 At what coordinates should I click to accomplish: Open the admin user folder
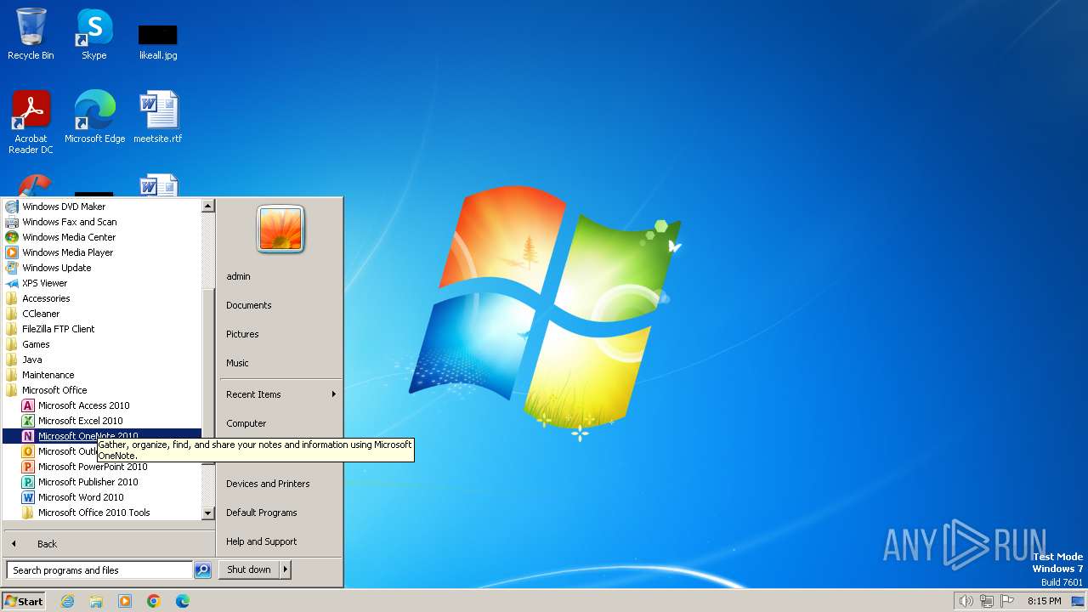tap(280, 276)
